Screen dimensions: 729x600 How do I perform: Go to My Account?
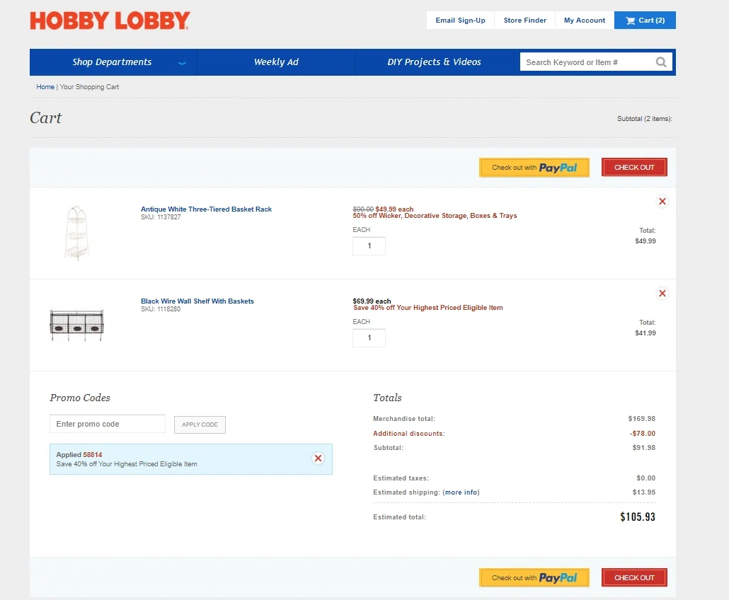coord(585,21)
